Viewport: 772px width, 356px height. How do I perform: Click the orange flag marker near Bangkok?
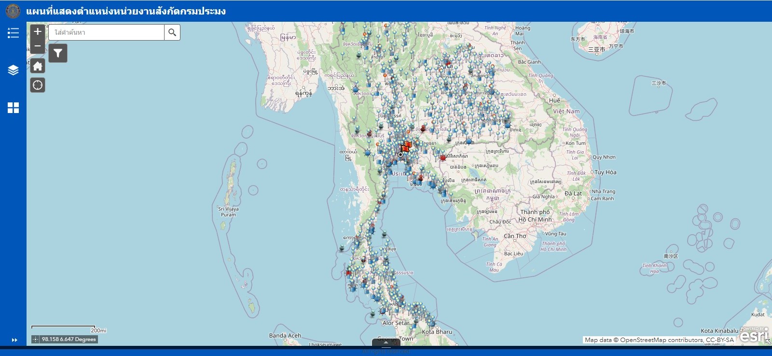click(406, 146)
